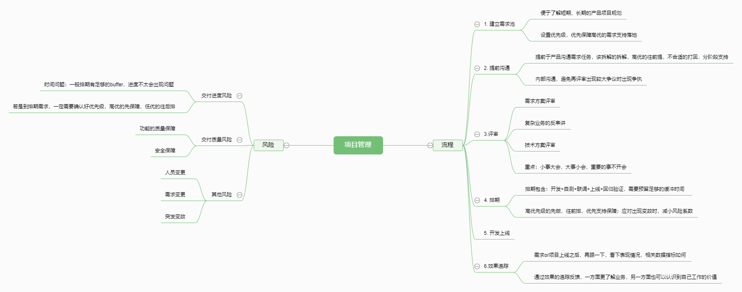The width and height of the screenshot is (742, 292).
Task: Collapse the 流程 main branch circle
Action: [x=430, y=145]
